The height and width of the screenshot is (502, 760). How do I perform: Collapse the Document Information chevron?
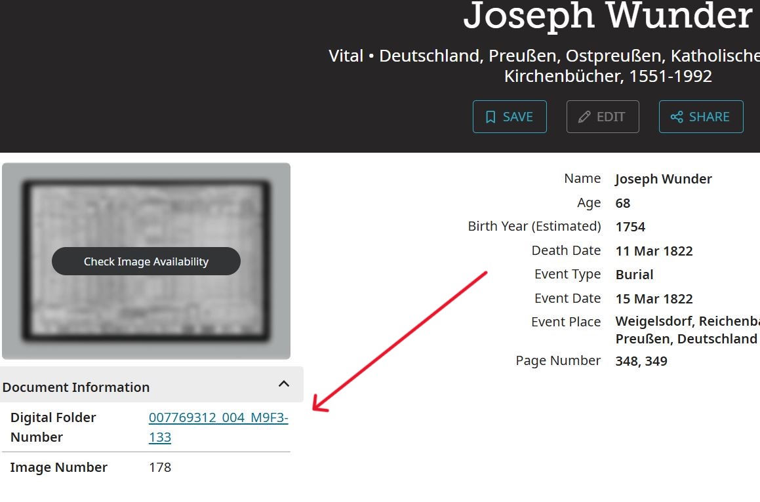pos(284,384)
